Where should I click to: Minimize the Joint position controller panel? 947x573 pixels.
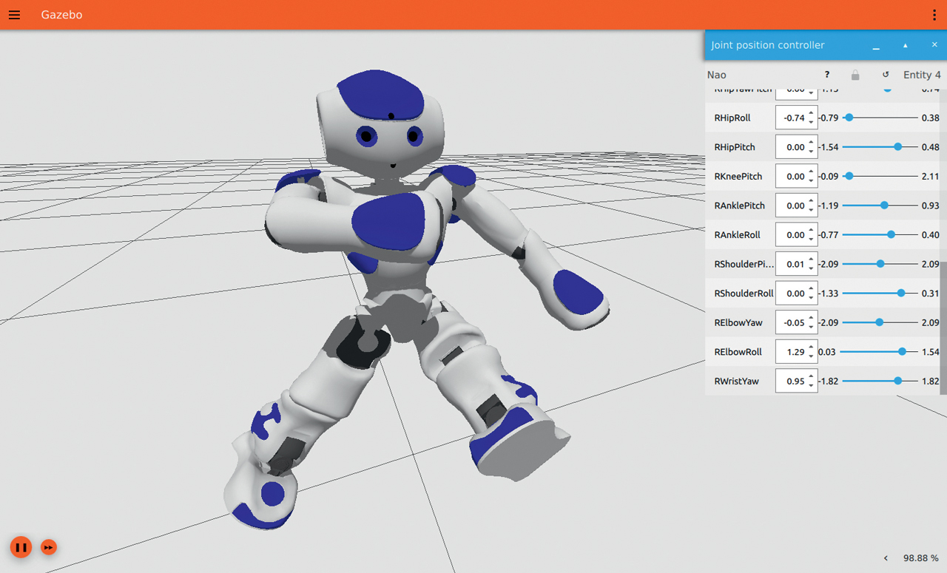click(x=876, y=46)
